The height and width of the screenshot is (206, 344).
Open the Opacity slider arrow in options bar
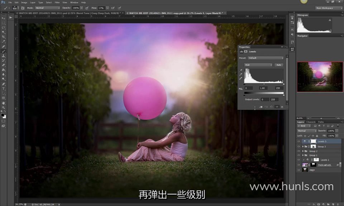(81, 8)
